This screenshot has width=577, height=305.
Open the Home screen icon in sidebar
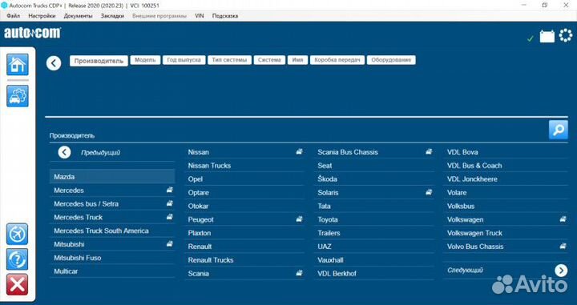tap(18, 64)
